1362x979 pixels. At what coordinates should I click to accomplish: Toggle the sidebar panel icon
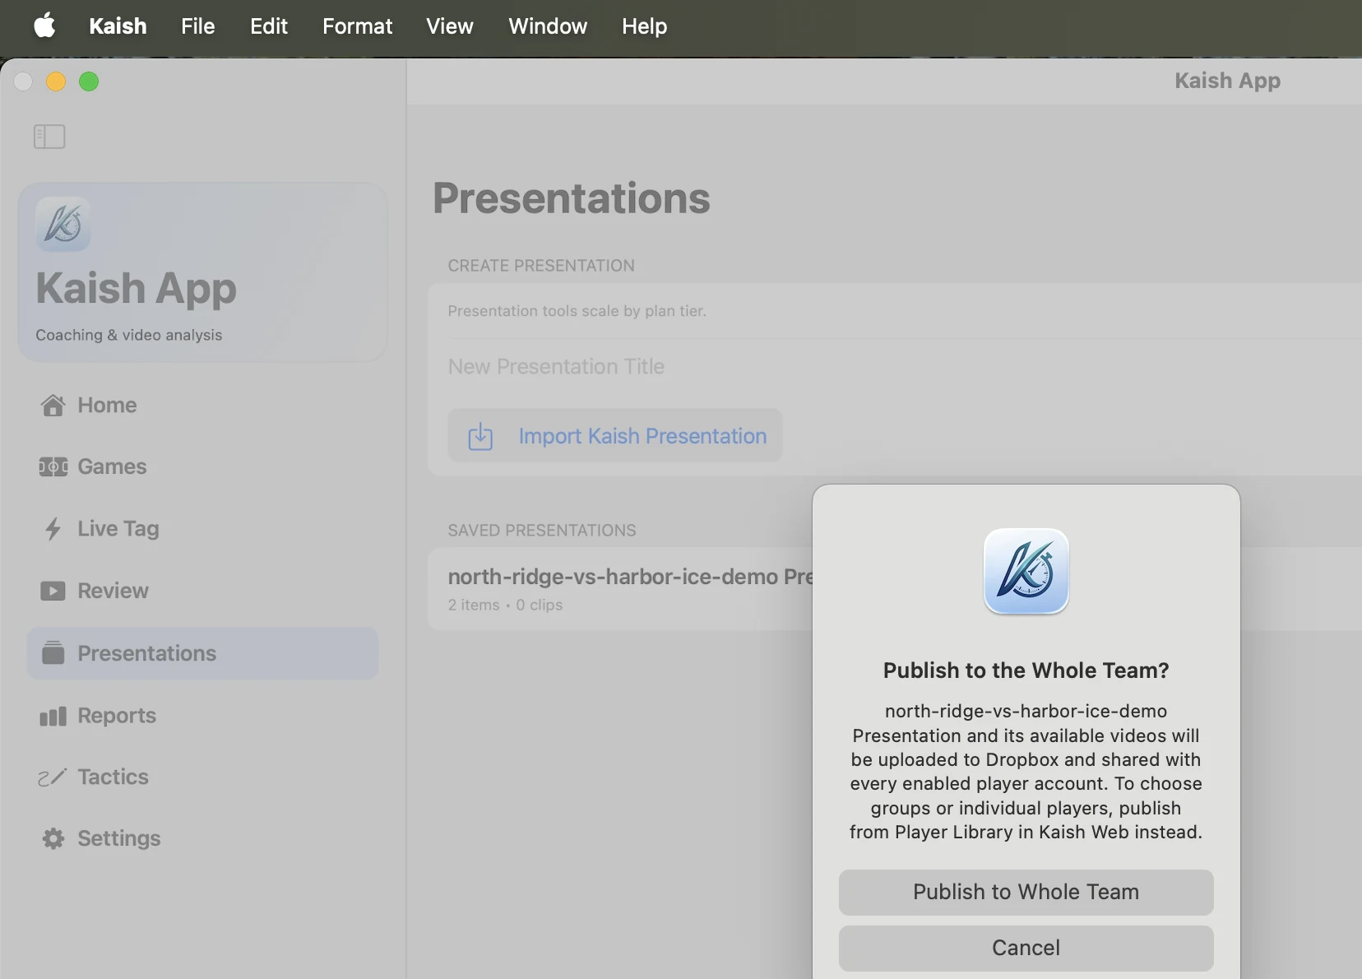coord(49,137)
